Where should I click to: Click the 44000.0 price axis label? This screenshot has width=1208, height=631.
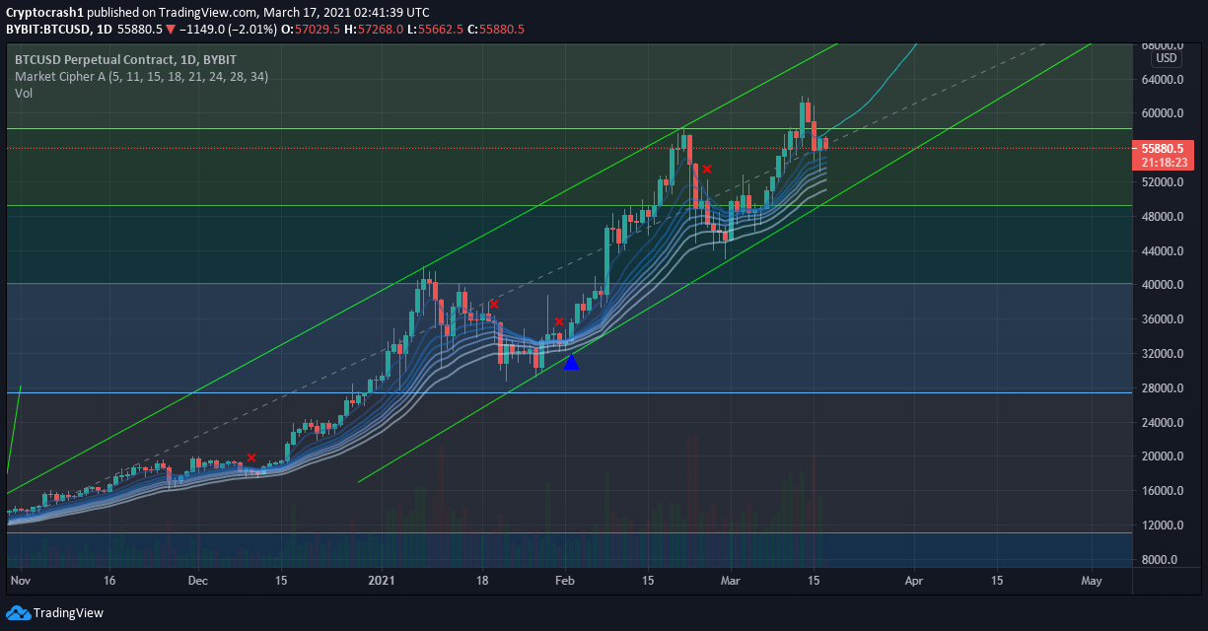pos(1162,251)
